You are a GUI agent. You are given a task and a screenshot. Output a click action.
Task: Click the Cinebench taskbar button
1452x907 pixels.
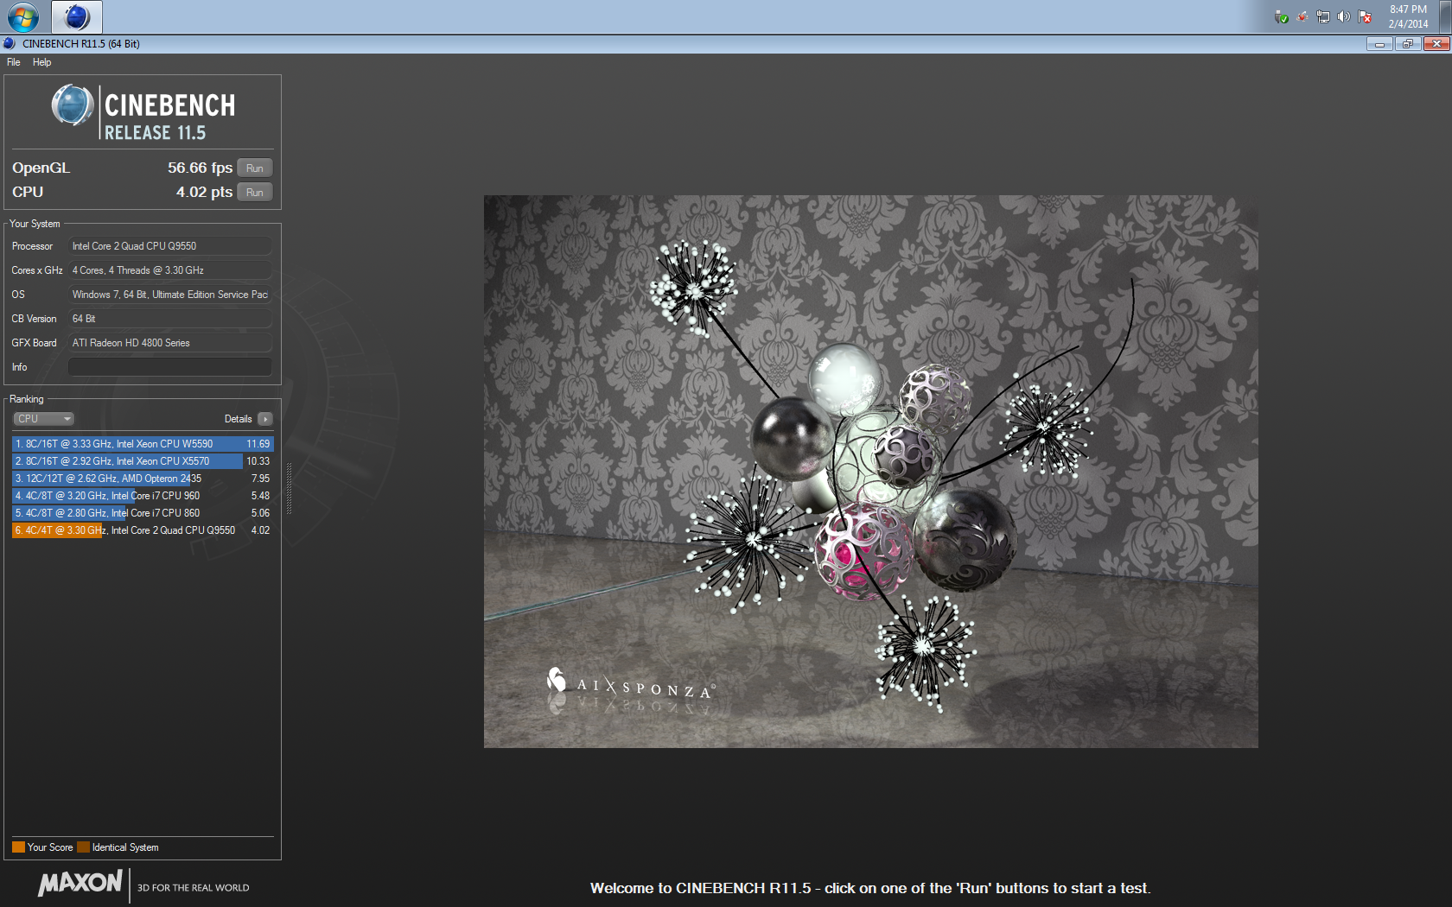77,16
